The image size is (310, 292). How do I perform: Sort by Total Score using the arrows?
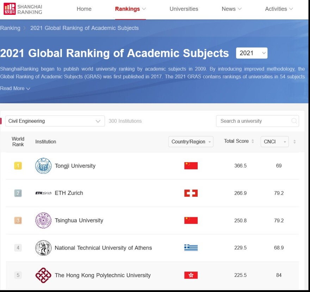[253, 141]
